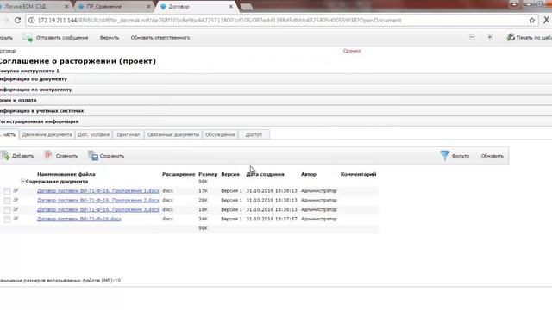Switch to the Оригинал tab

pos(129,134)
